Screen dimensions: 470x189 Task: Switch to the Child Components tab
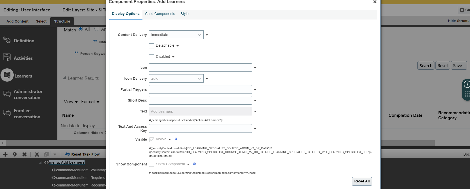[x=160, y=14]
